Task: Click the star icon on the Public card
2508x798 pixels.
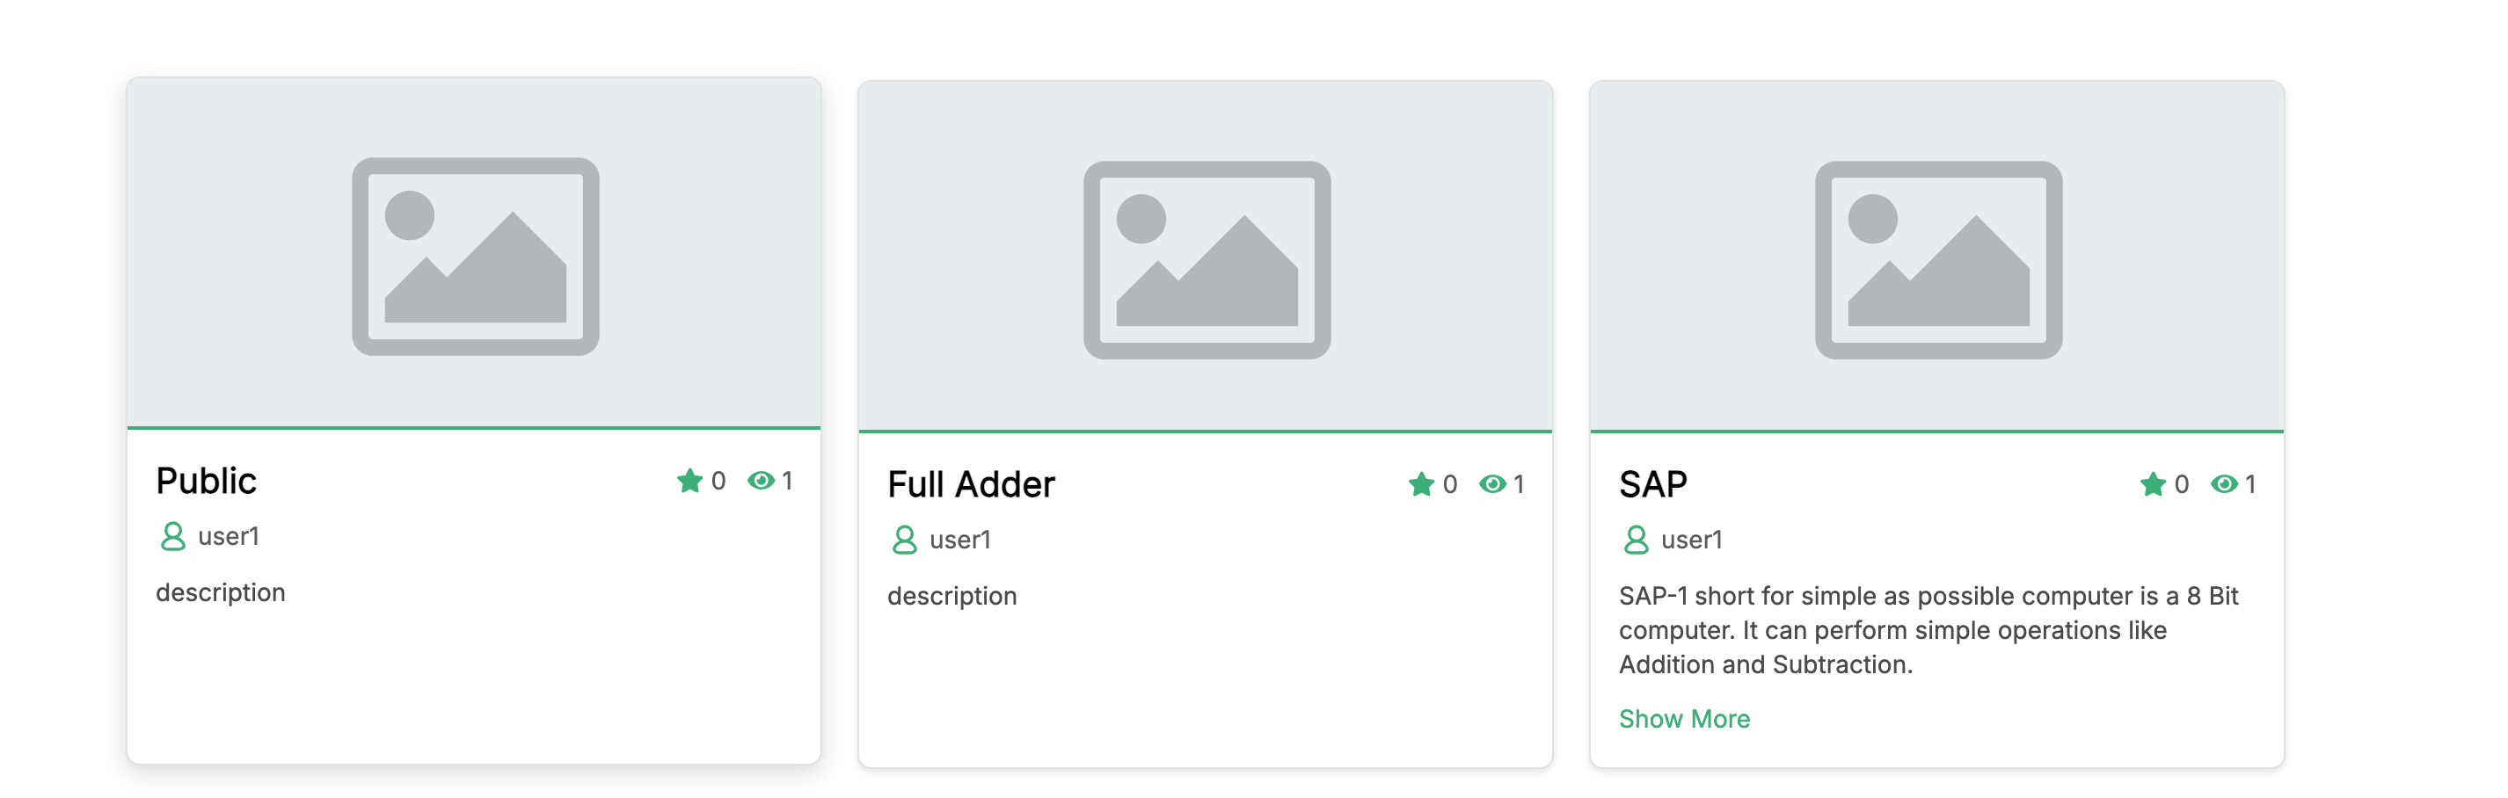Action: tap(689, 480)
